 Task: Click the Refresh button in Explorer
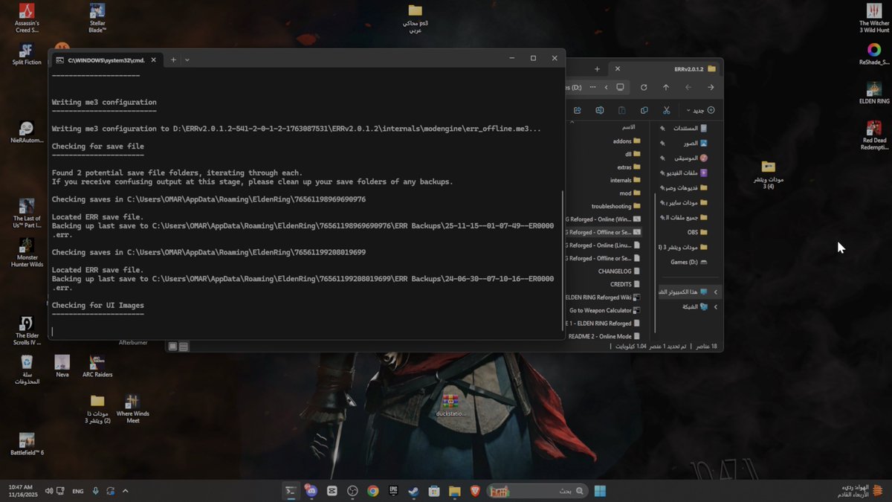pyautogui.click(x=643, y=87)
